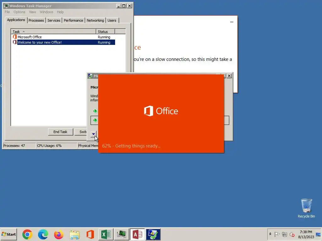This screenshot has height=241, width=322.
Task: Click the Welcome to your new Office icon
Action: click(14, 42)
